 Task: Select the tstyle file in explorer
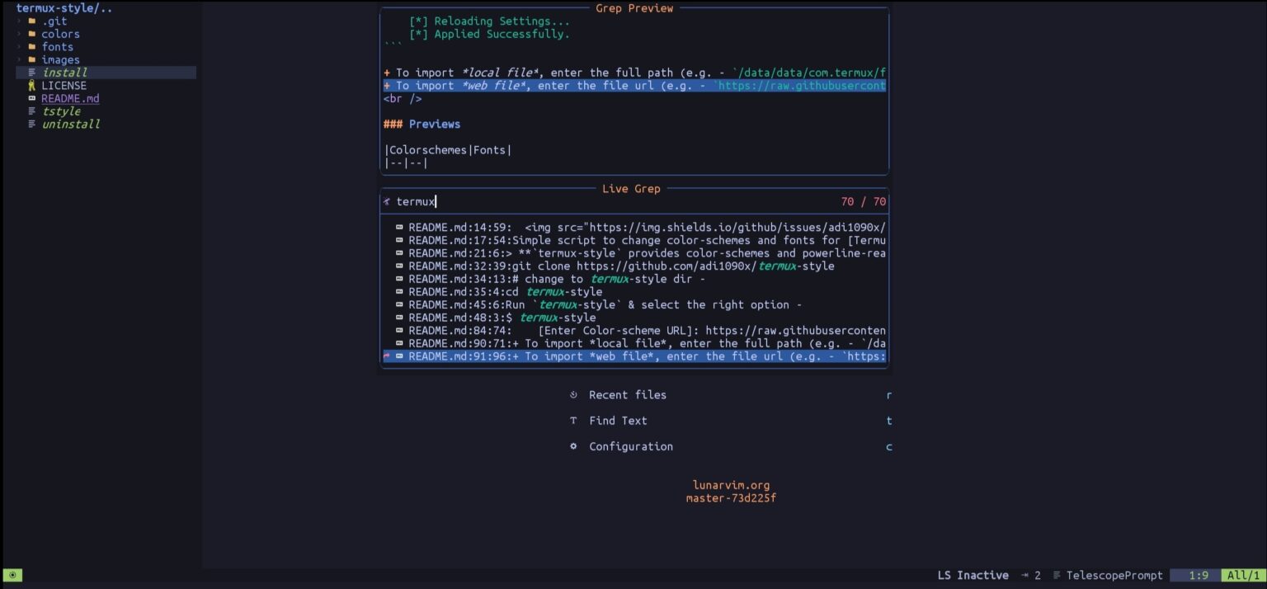click(x=60, y=111)
